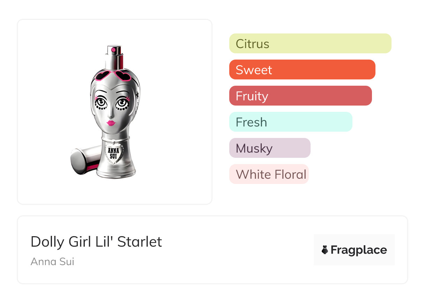Open the Anna Sui brand link below title
Viewport: 425px width, 301px height.
(52, 261)
